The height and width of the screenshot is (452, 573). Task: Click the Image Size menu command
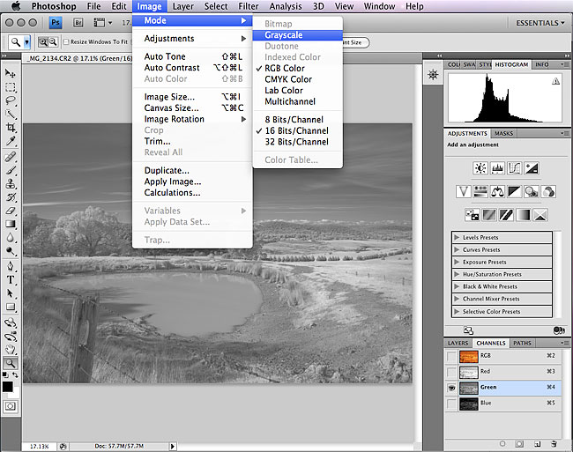pyautogui.click(x=169, y=97)
